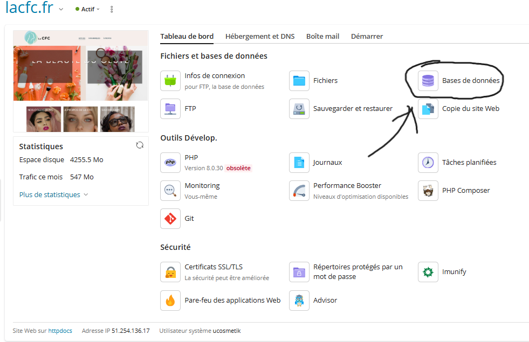This screenshot has width=529, height=342.
Task: Open the Actif status dropdown
Action: point(88,9)
